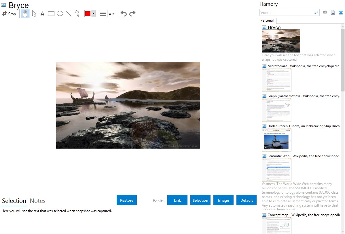
Task: Pick the rectangle shape tool
Action: pyautogui.click(x=51, y=14)
